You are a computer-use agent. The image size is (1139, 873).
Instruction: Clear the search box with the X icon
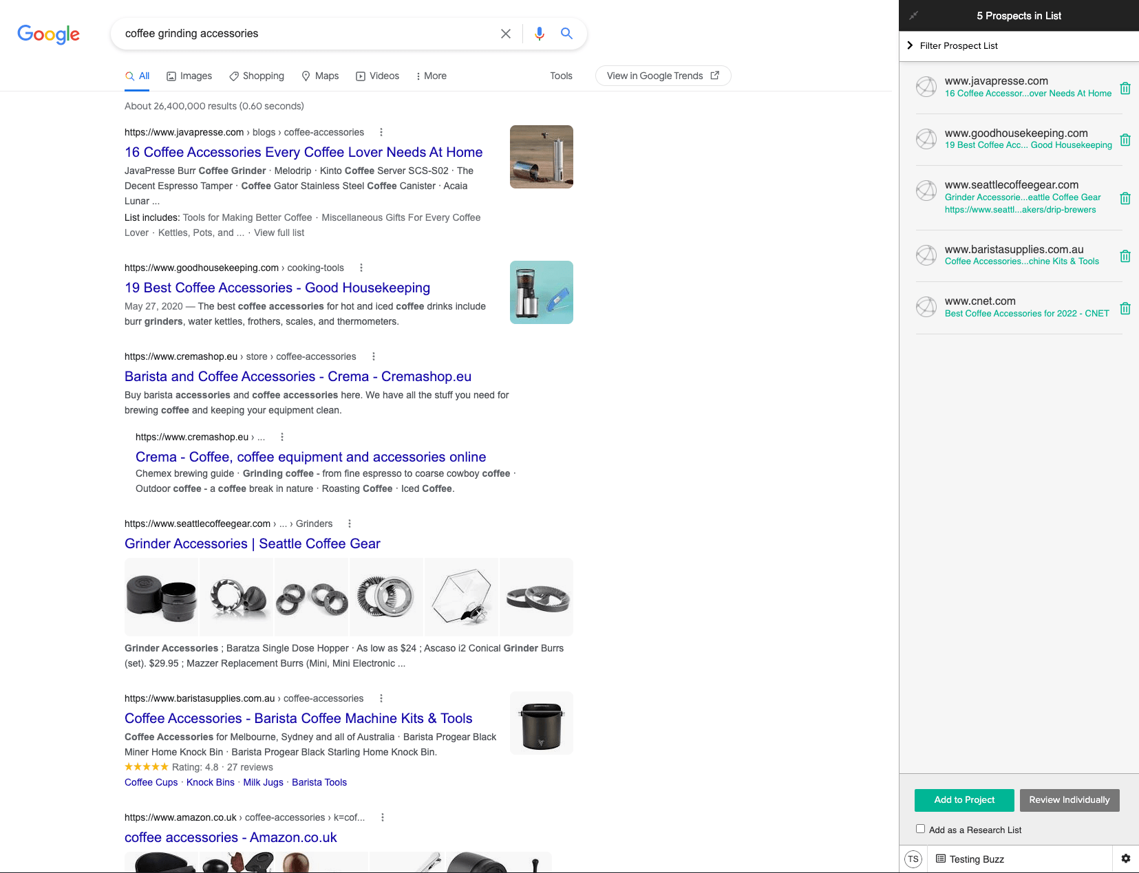click(x=506, y=34)
